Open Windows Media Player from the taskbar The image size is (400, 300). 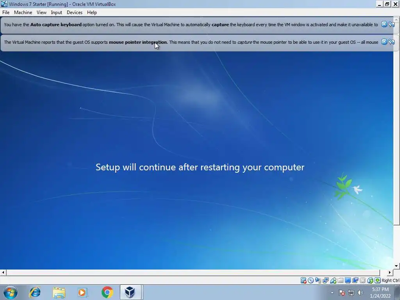82,292
